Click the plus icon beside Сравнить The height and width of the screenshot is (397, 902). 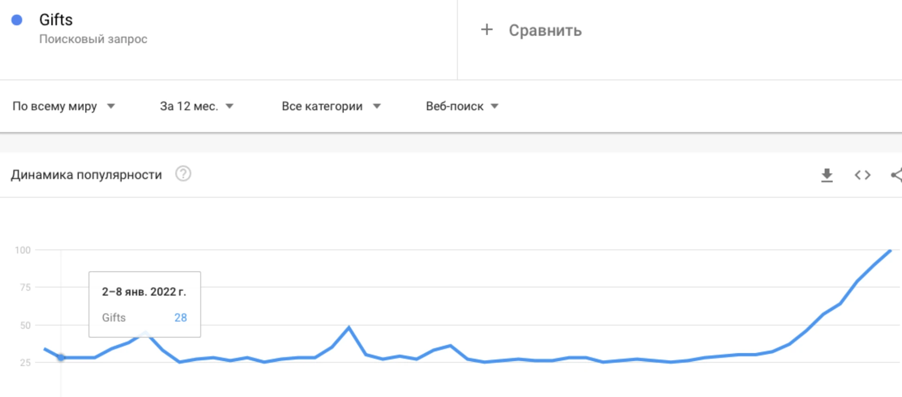pos(487,30)
